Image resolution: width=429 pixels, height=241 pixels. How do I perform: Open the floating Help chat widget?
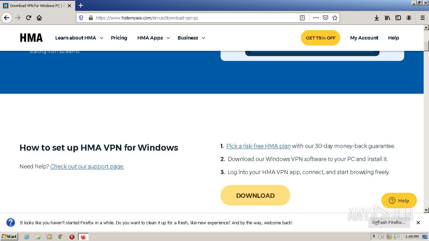click(x=399, y=200)
